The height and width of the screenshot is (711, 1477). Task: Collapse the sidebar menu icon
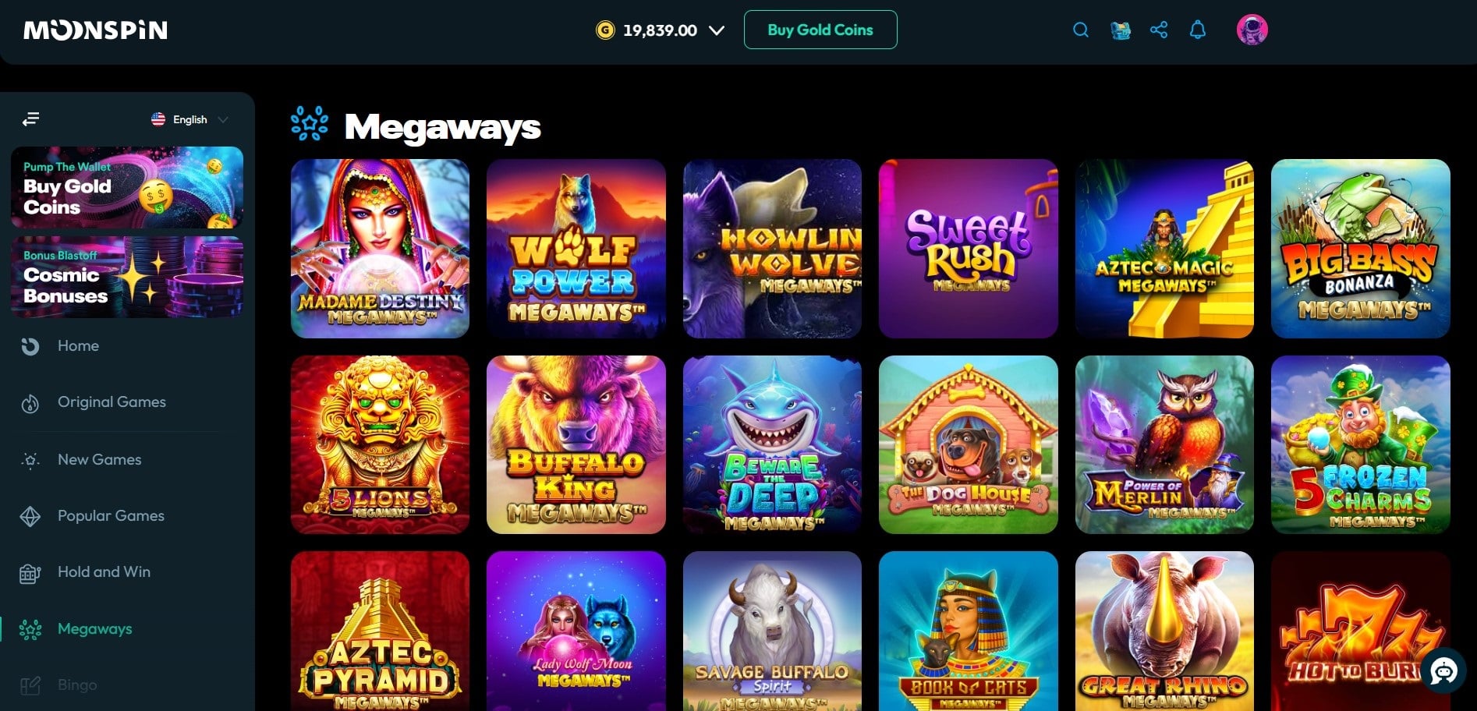coord(30,119)
